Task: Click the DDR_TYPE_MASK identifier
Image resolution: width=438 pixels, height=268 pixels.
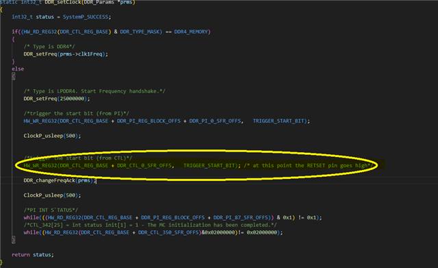Action: pyautogui.click(x=140, y=32)
